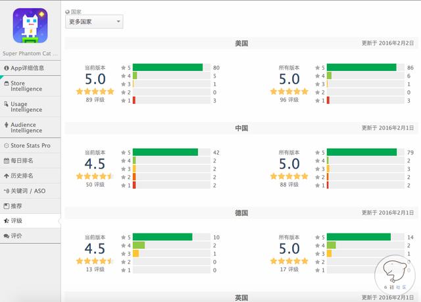Click the 美国 section header
Viewport: 421px width, 302px height.
pos(241,43)
